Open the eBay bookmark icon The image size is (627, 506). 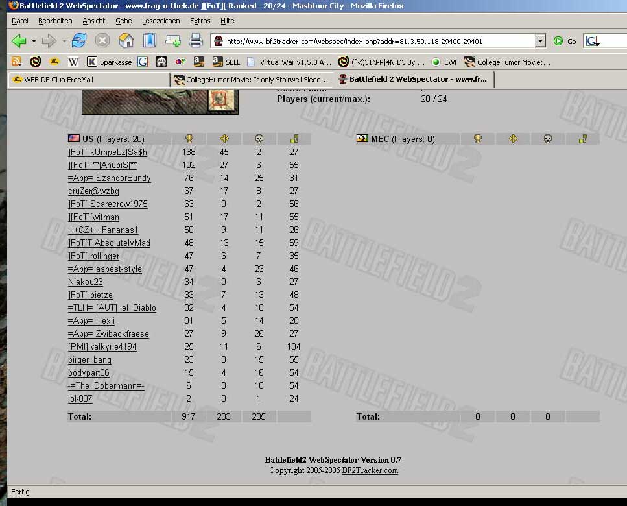[180, 62]
